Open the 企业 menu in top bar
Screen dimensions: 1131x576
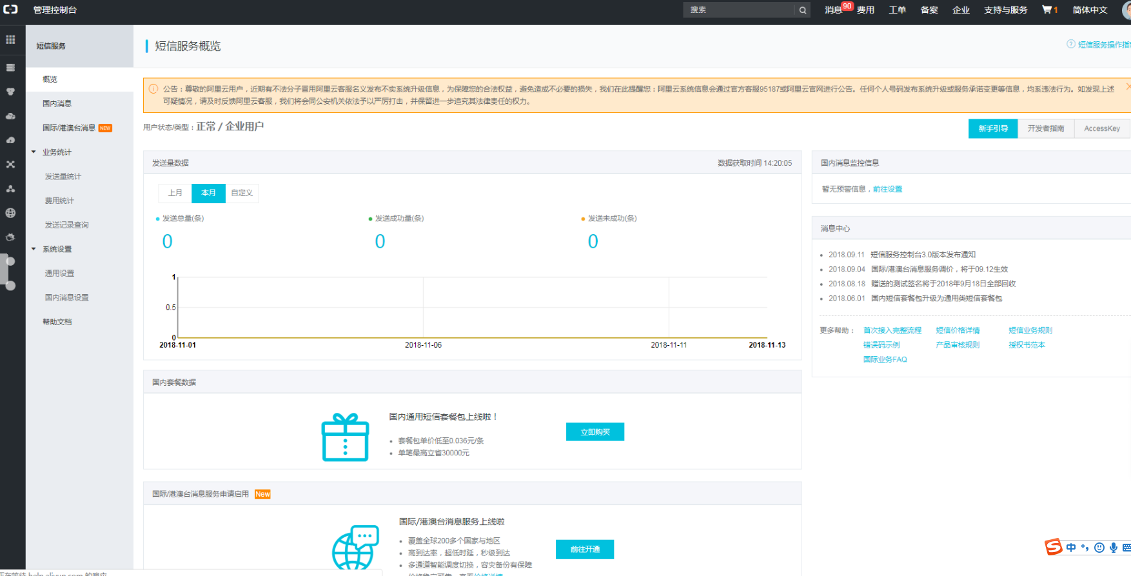coord(961,10)
